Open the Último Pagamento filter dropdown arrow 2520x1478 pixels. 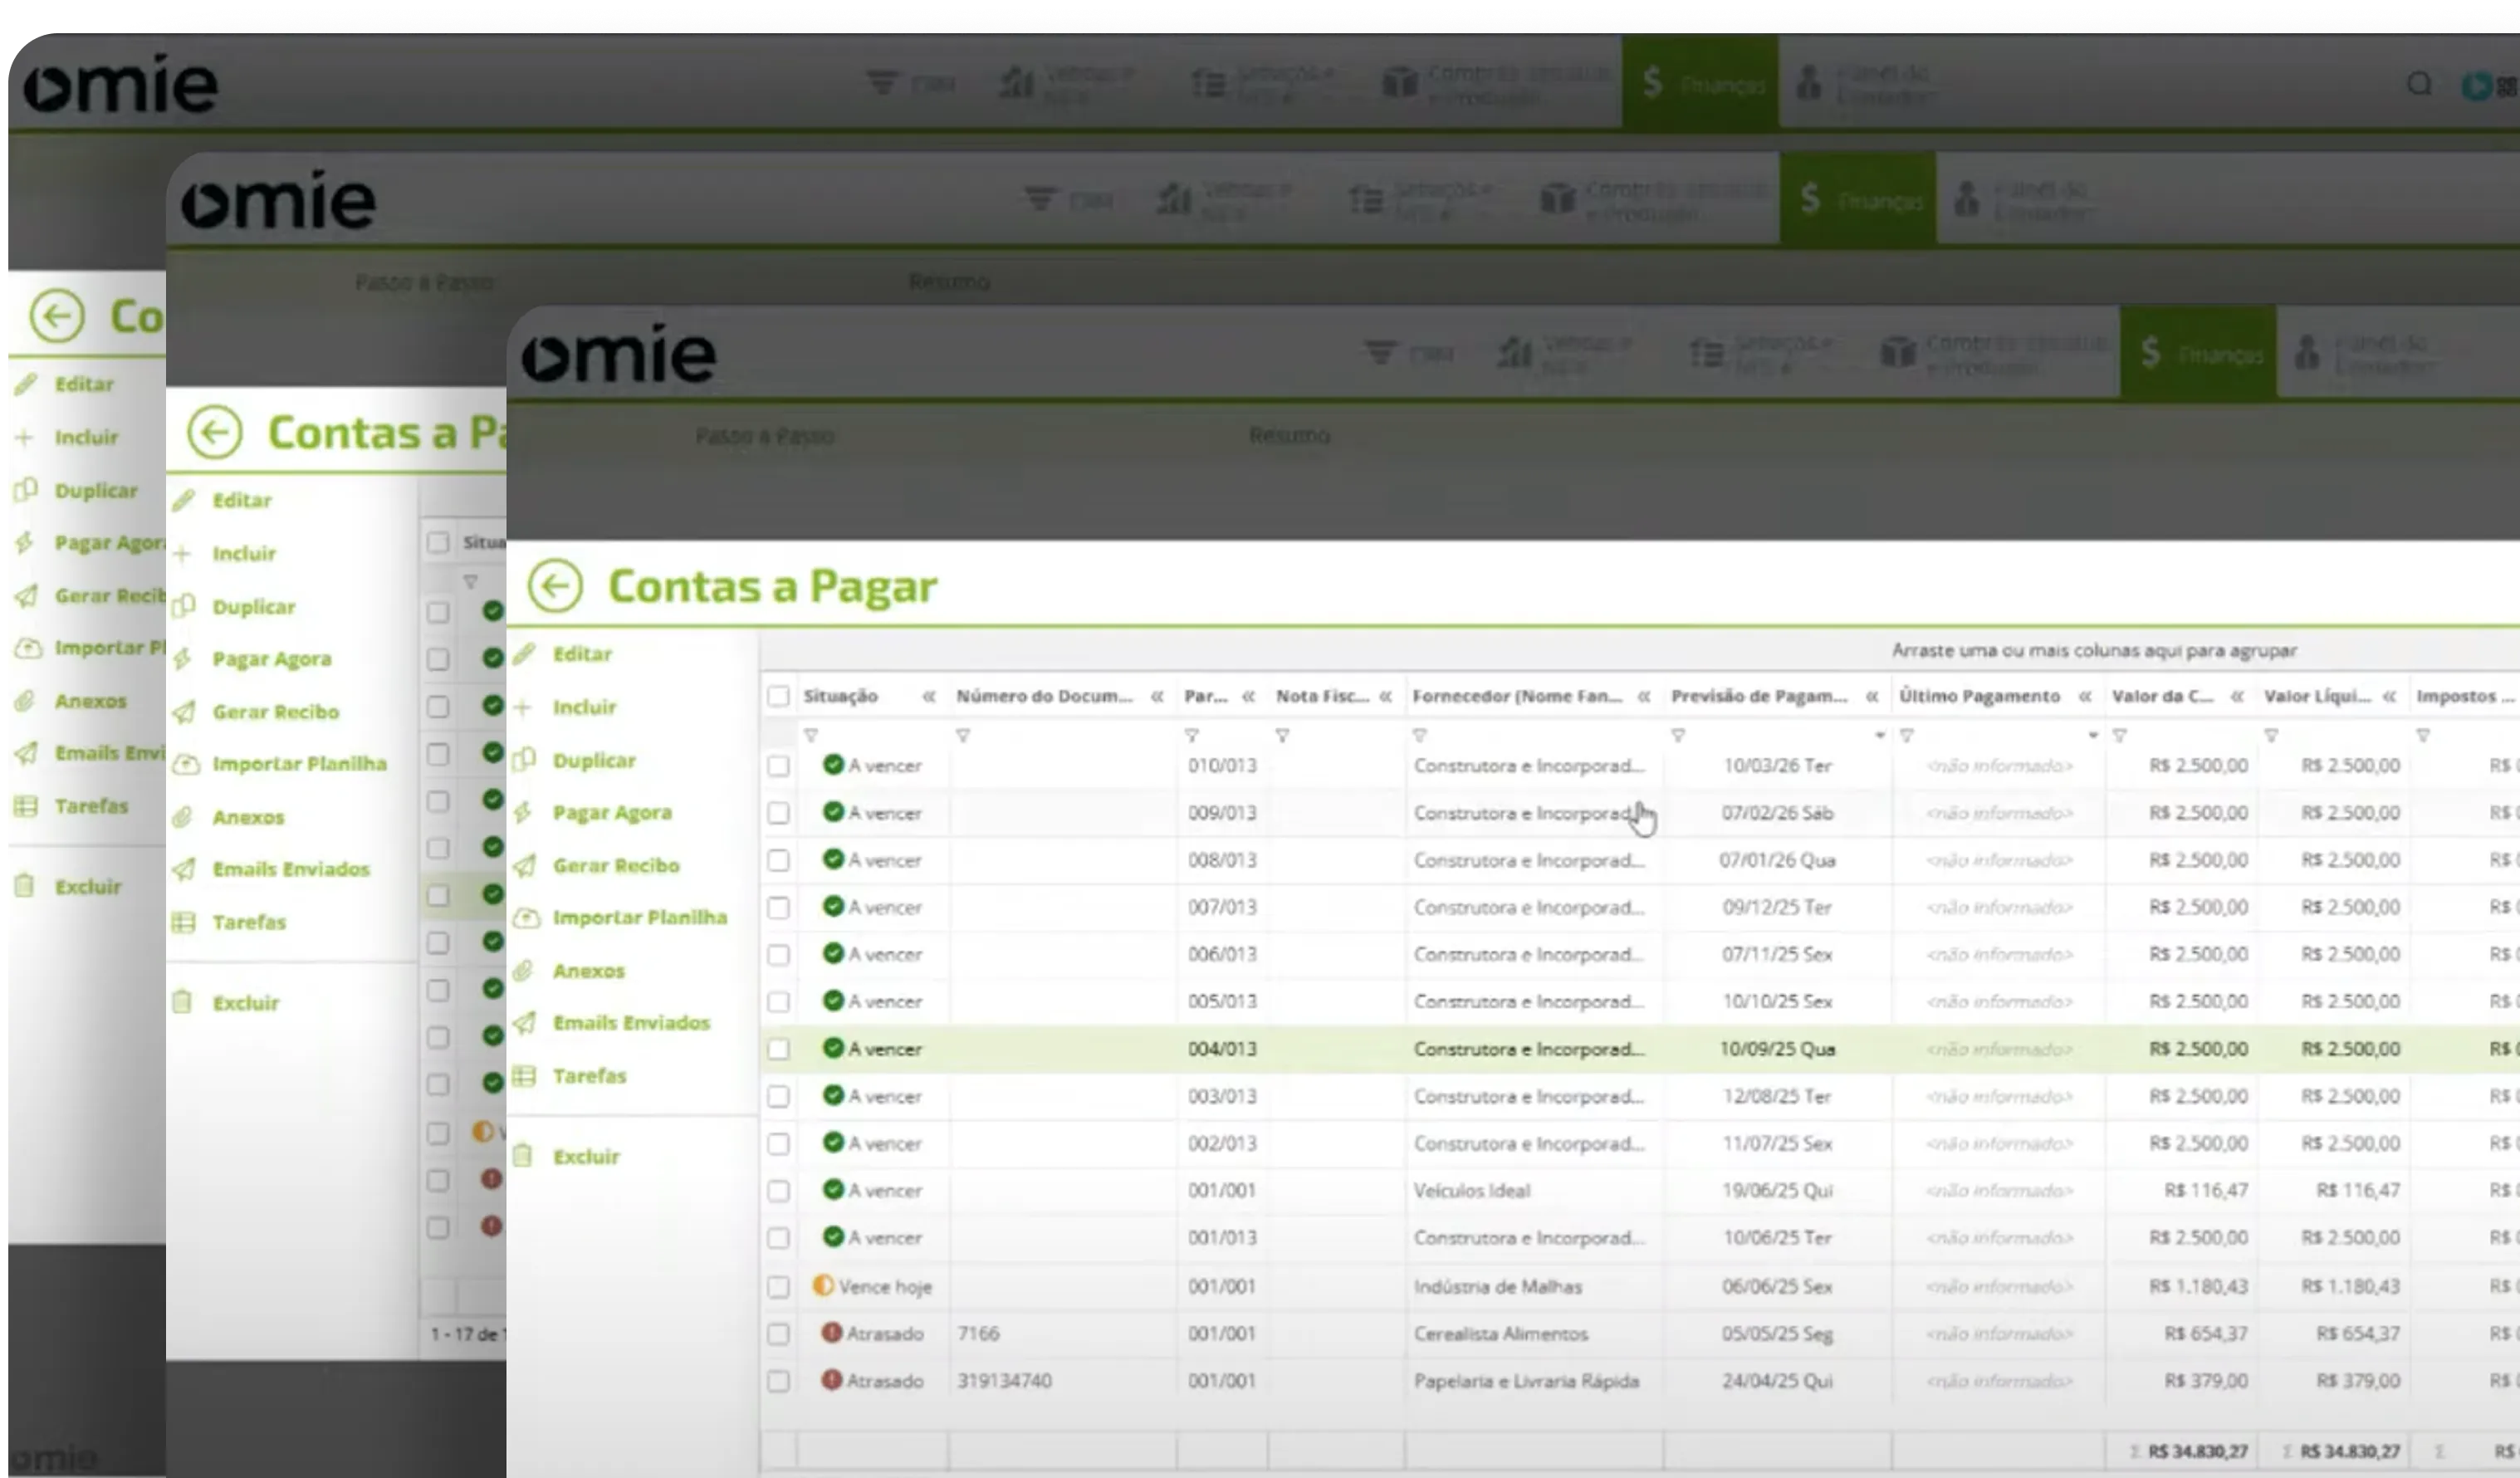pos(2092,735)
